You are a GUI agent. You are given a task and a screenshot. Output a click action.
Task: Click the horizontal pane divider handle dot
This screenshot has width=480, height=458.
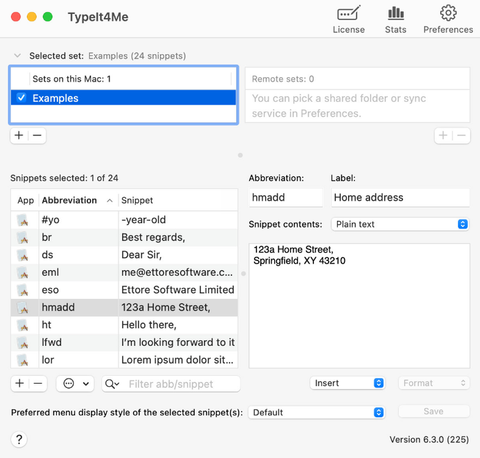(240, 155)
